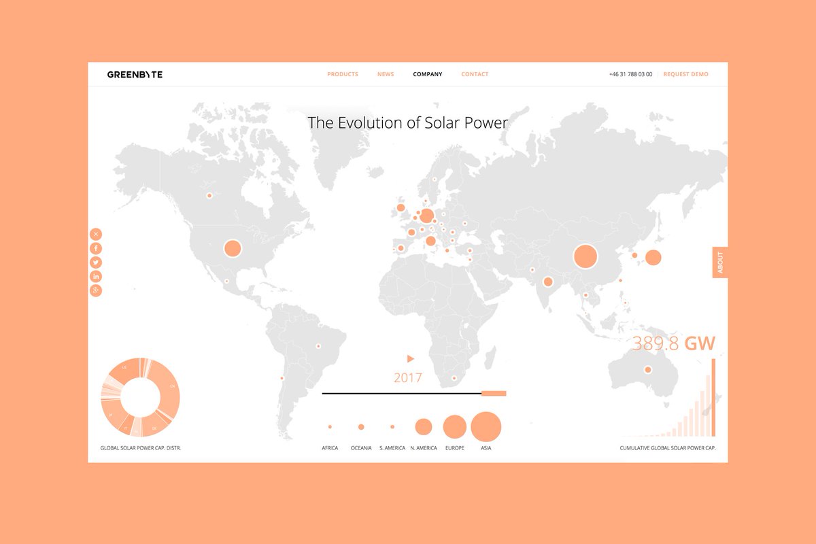Select the United Kingdom bubble on the map

(x=401, y=207)
